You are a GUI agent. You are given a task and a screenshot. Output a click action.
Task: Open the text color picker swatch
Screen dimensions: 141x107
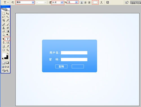pyautogui.click(x=95, y=3)
